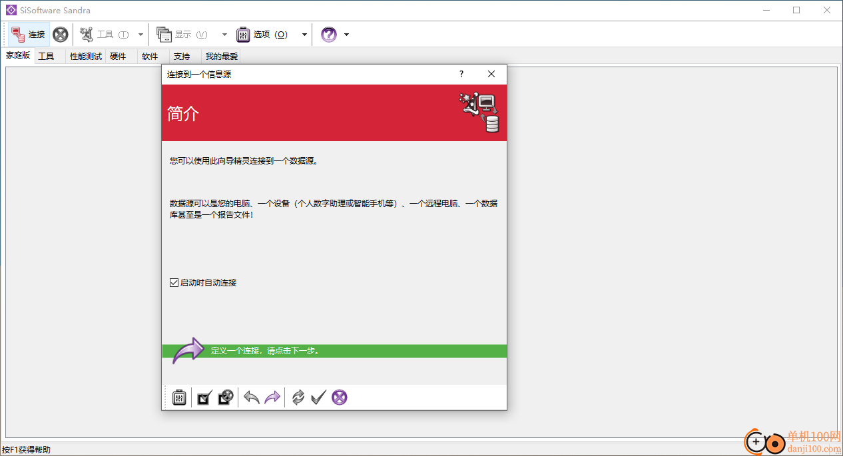Click the SiSoftware Sandra title bar app icon
This screenshot has width=843, height=456.
pos(11,10)
